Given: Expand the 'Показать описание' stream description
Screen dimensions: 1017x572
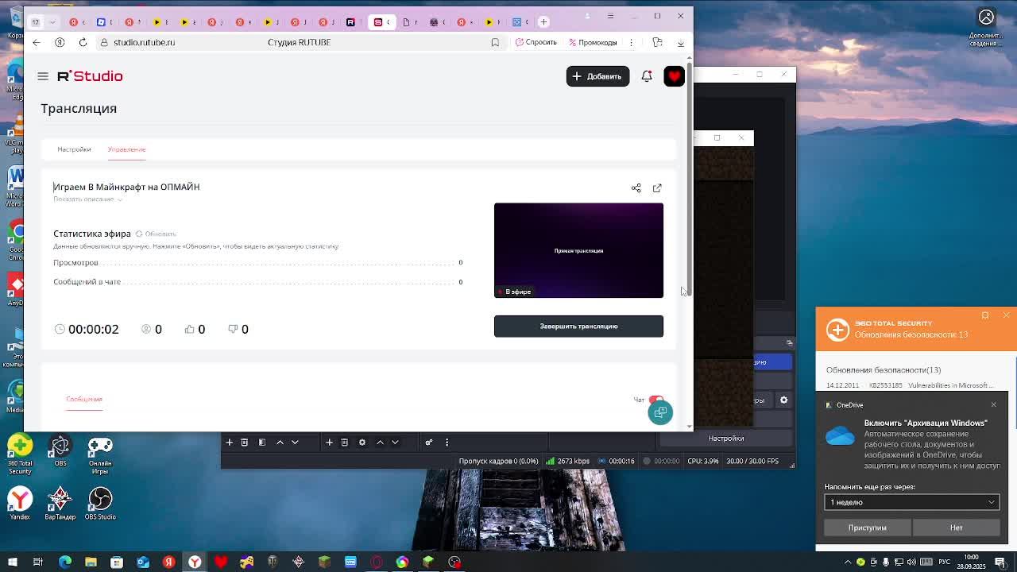Looking at the screenshot, I should coord(87,199).
